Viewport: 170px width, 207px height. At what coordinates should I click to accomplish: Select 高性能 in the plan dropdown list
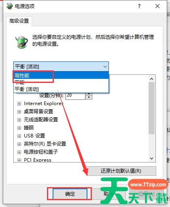tap(61, 75)
